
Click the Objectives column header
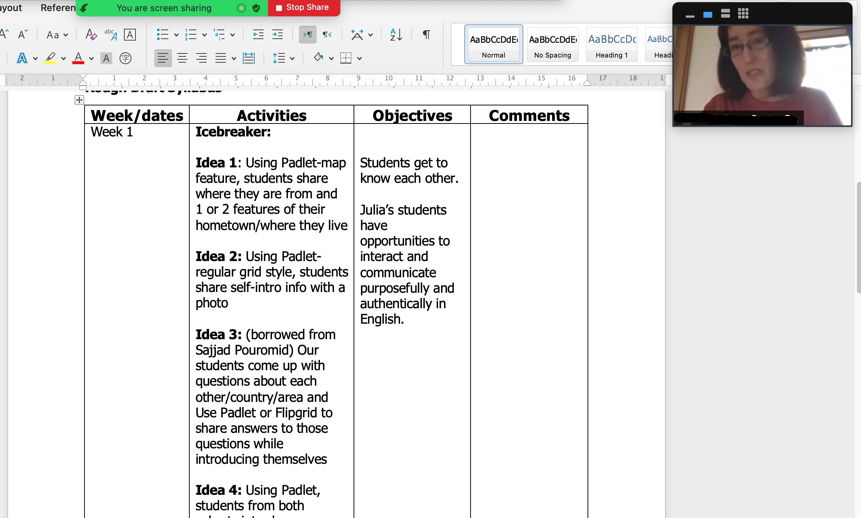[x=412, y=115]
